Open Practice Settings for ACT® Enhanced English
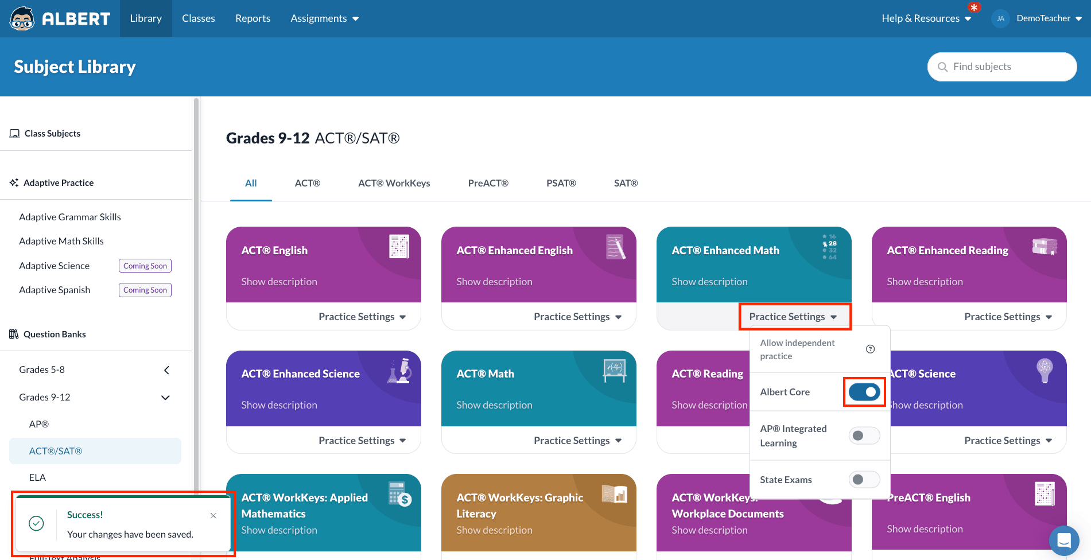 tap(577, 317)
